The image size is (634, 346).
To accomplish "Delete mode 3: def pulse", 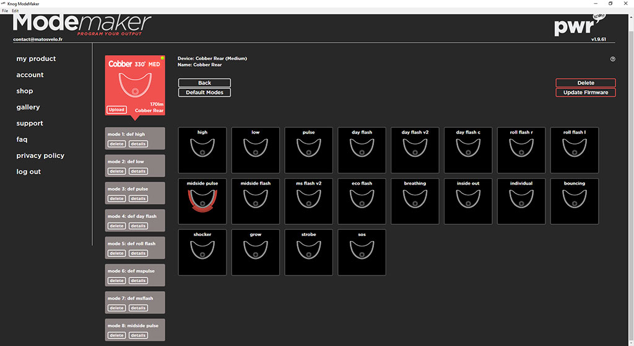I will [116, 199].
